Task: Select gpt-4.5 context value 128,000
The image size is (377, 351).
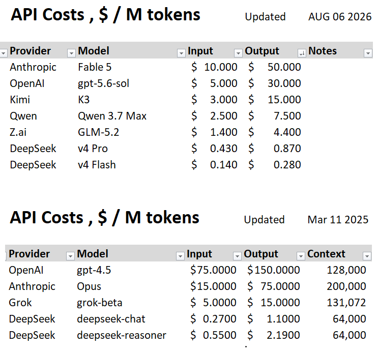Action: point(346,270)
